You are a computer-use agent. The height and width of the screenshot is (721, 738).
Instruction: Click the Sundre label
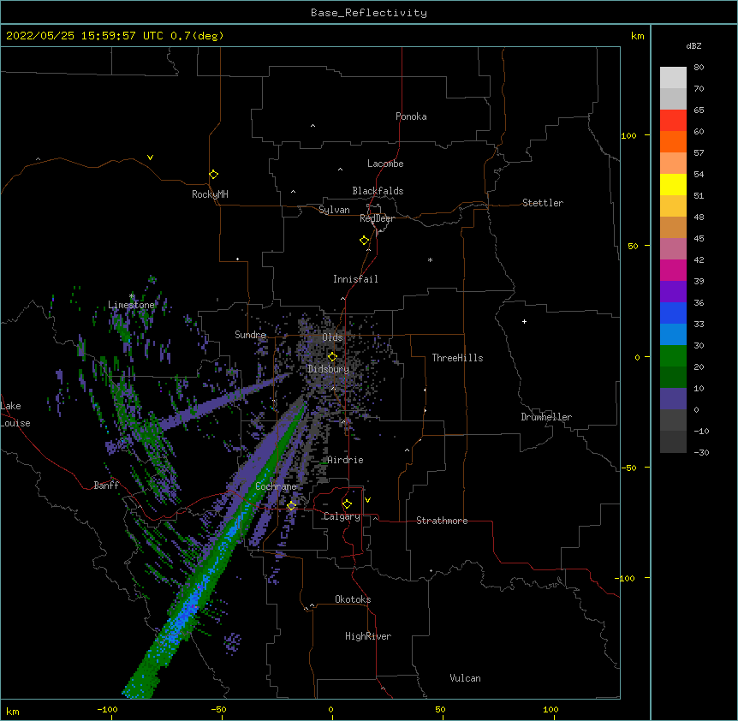coord(250,335)
